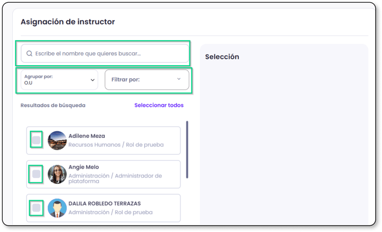
Task: Select the Adilene Meza name text
Action: [87, 136]
